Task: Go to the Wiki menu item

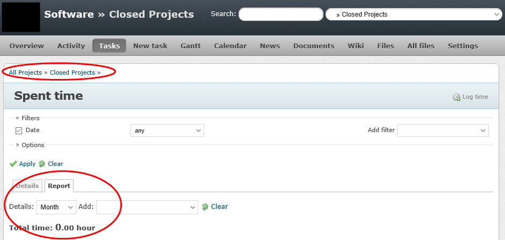Action: [356, 46]
